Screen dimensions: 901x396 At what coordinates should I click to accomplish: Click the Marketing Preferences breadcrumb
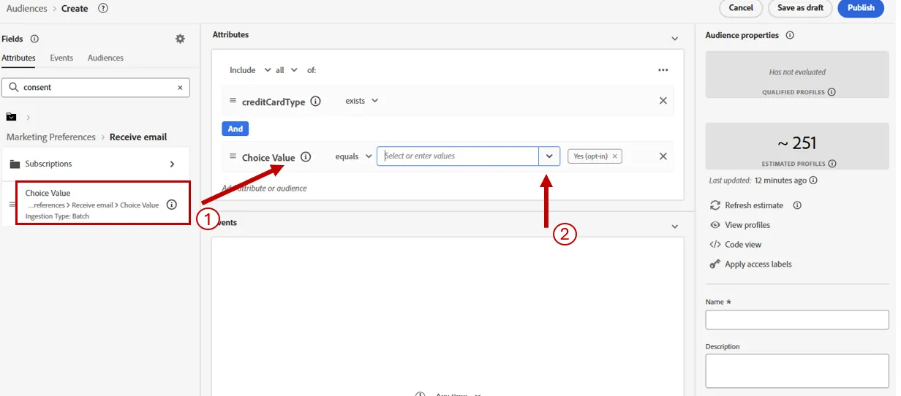tap(51, 137)
